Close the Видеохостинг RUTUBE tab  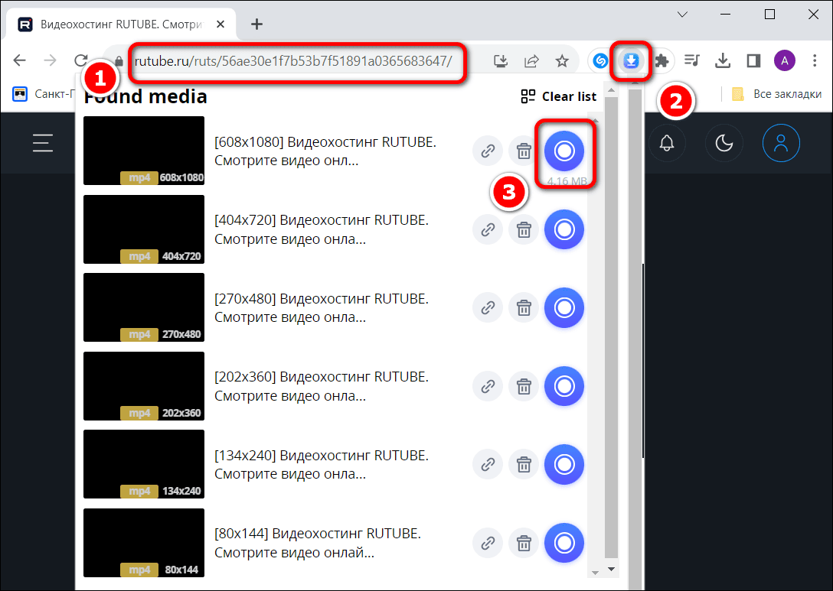(x=221, y=24)
